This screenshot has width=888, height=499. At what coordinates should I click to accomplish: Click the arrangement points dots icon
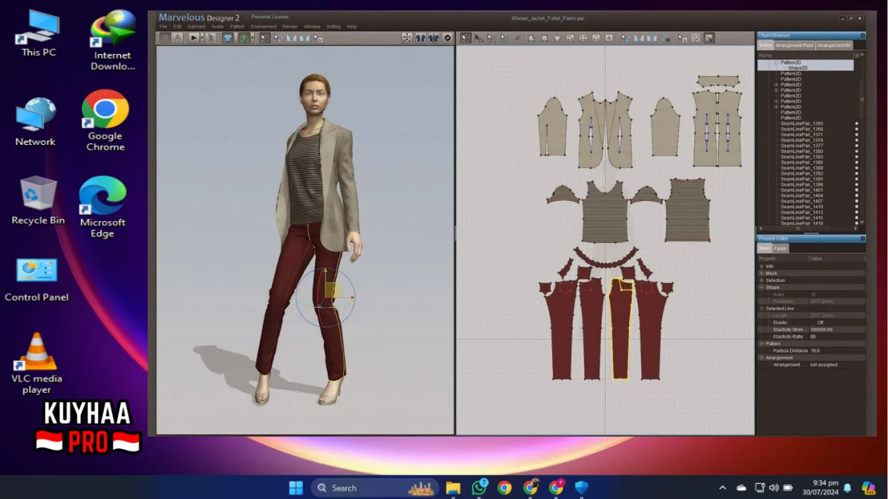tap(407, 37)
